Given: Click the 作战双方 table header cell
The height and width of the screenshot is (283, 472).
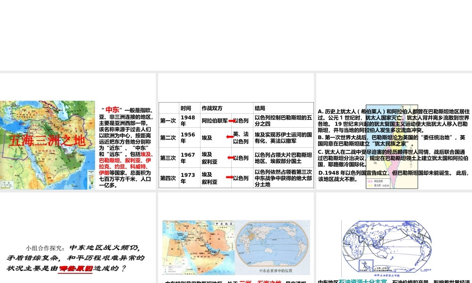Looking at the screenshot, I should pos(227,108).
